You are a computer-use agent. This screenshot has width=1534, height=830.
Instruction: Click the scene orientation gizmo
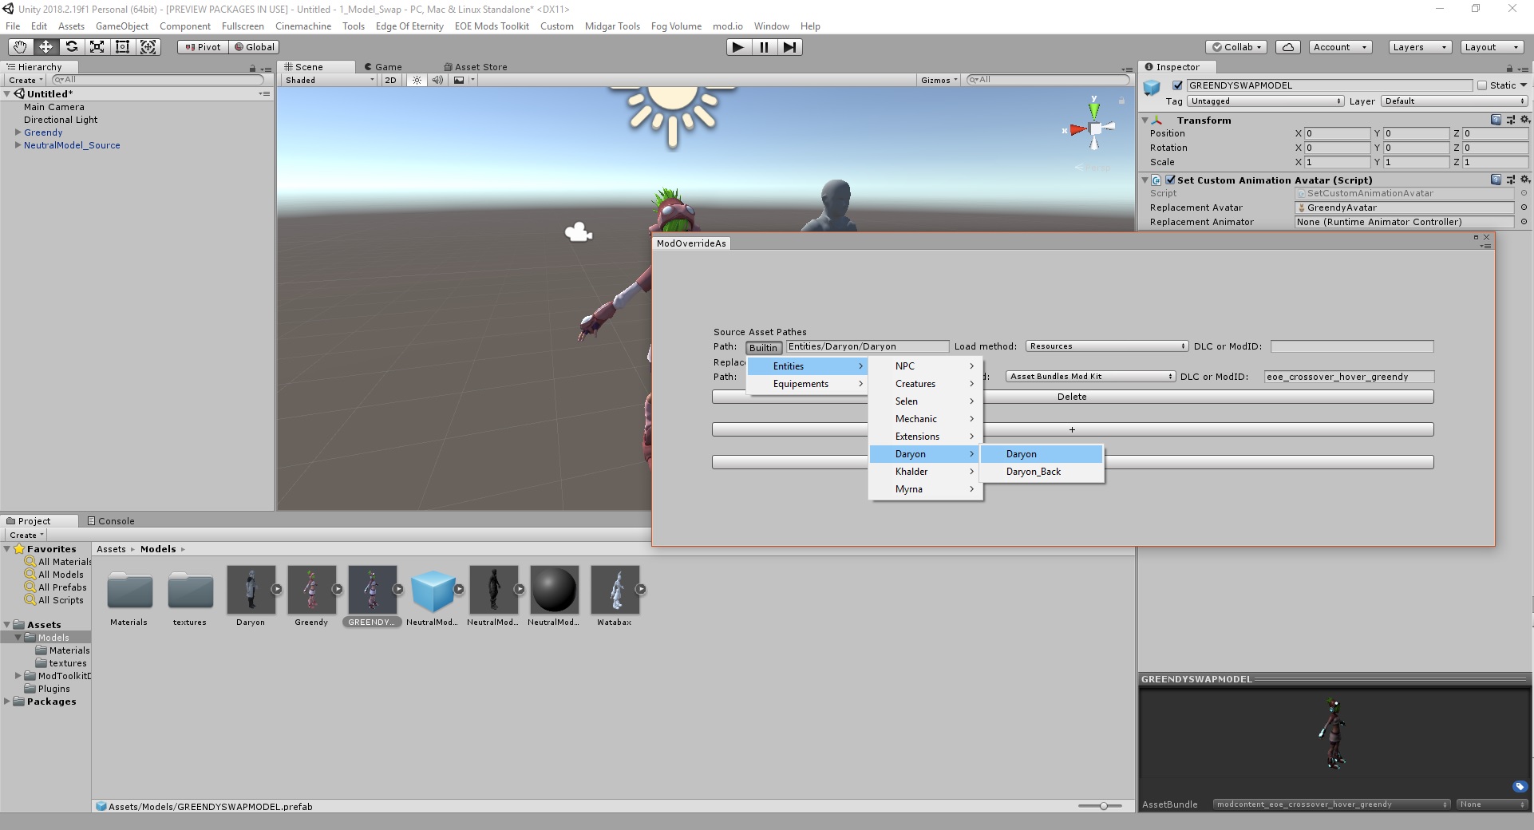[x=1094, y=127]
